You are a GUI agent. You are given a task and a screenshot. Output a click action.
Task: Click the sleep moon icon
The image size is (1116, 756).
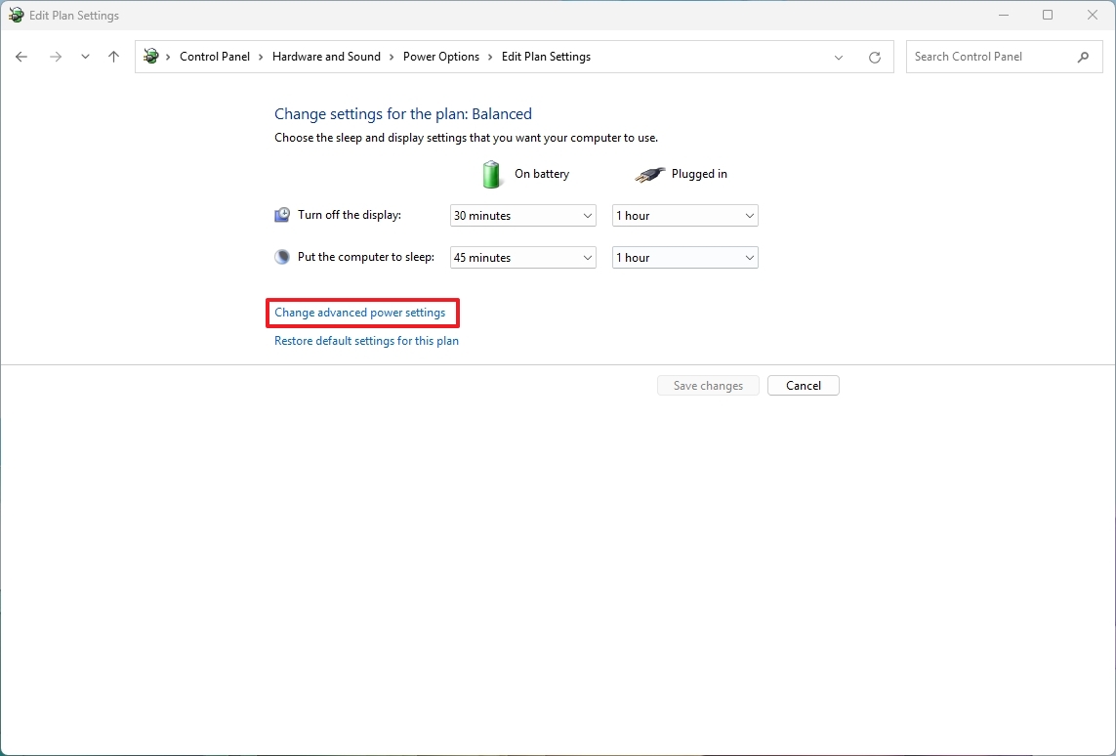coord(282,257)
